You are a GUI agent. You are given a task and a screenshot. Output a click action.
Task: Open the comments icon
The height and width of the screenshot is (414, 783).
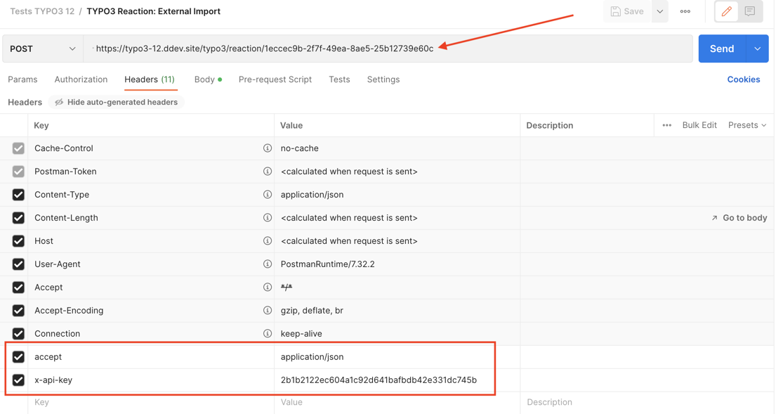pyautogui.click(x=750, y=11)
